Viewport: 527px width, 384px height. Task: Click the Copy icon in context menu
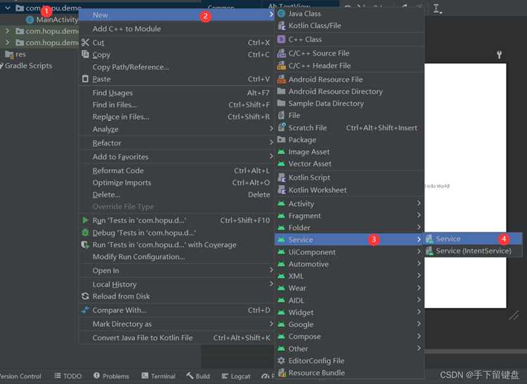tap(85, 54)
